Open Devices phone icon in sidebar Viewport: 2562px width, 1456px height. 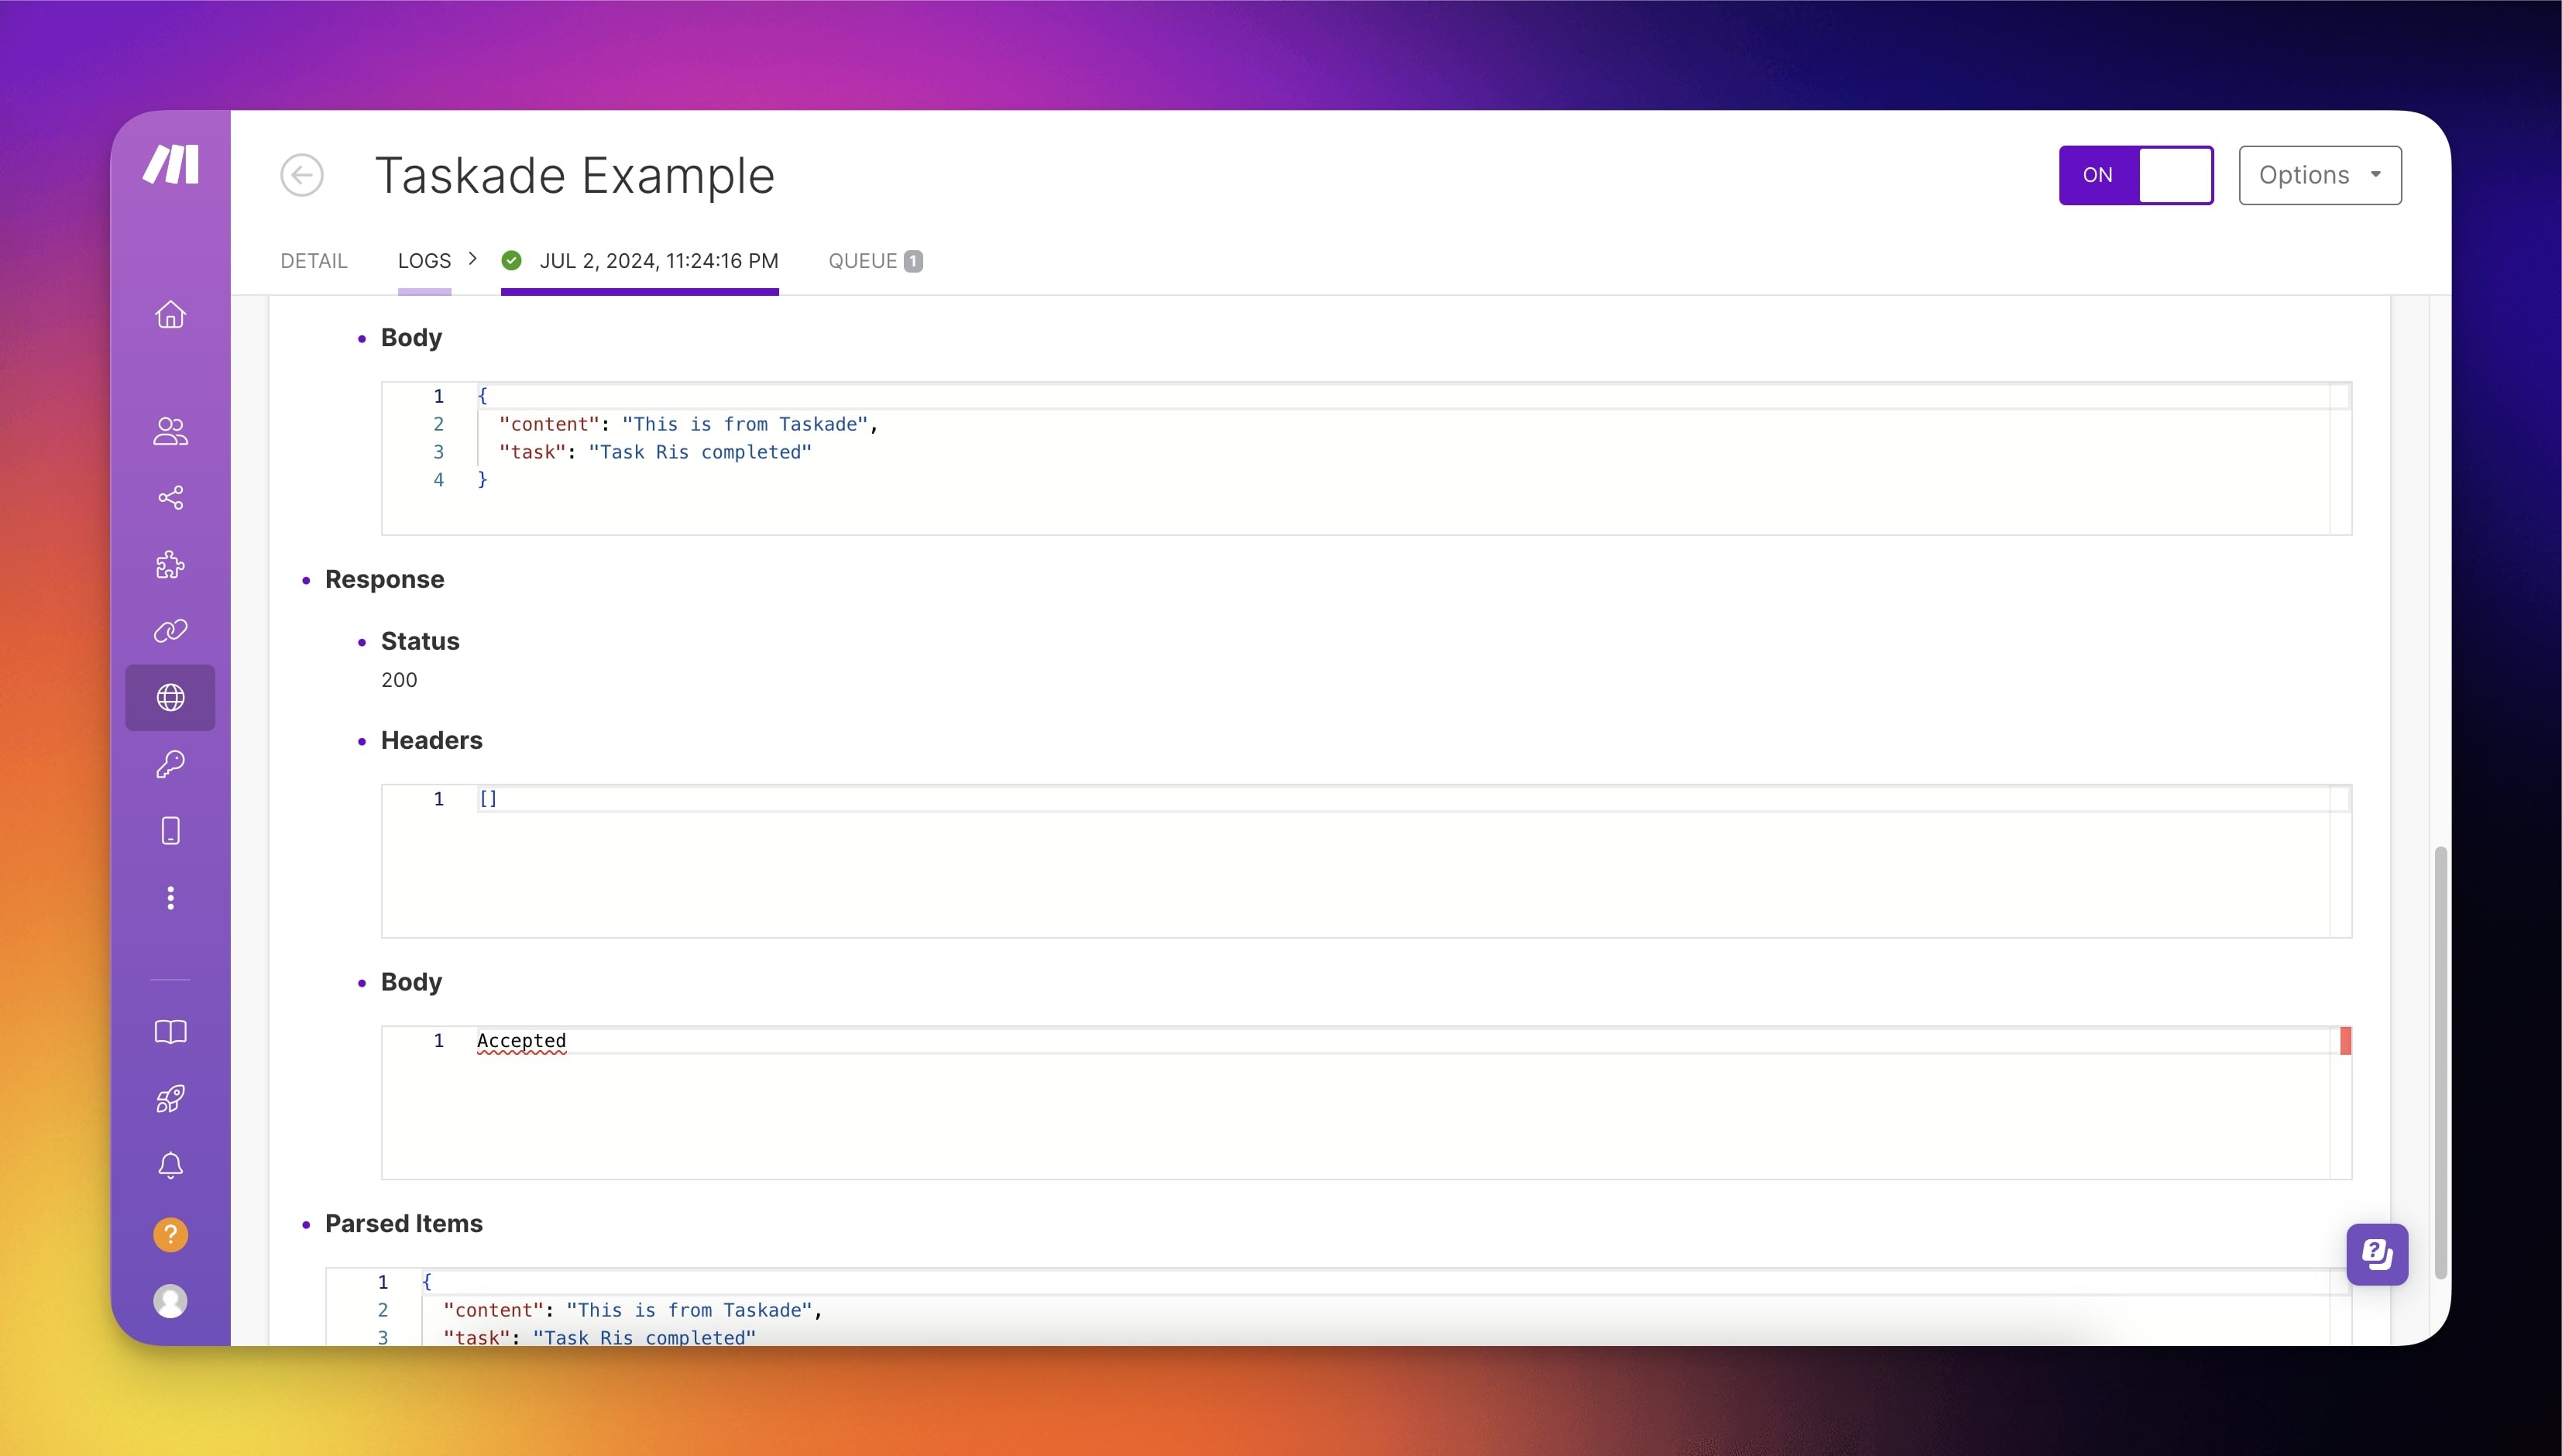pos(170,831)
